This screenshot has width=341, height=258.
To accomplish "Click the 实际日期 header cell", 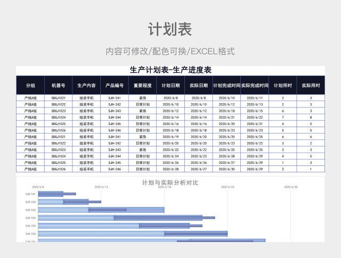I will pos(199,85).
